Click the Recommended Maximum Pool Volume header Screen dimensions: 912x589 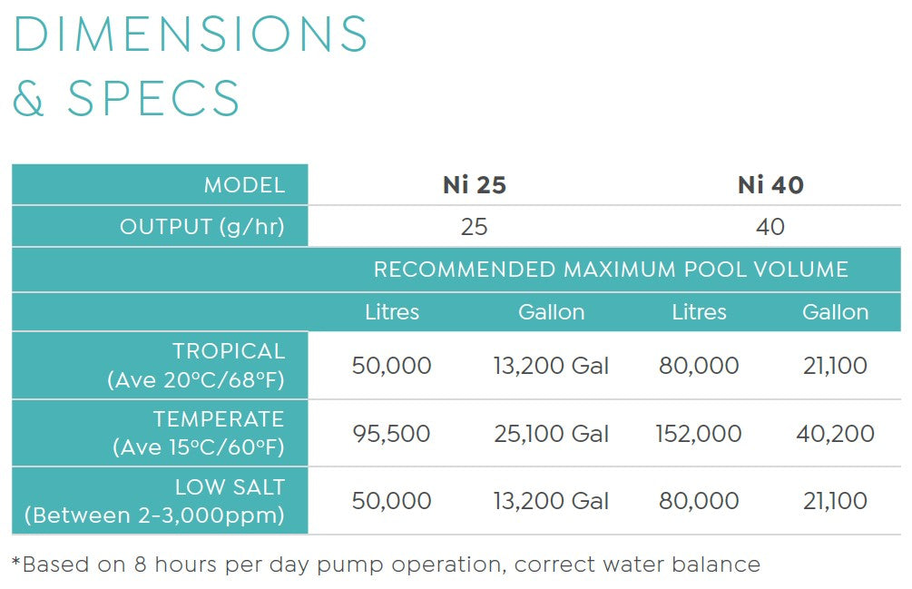coord(611,270)
